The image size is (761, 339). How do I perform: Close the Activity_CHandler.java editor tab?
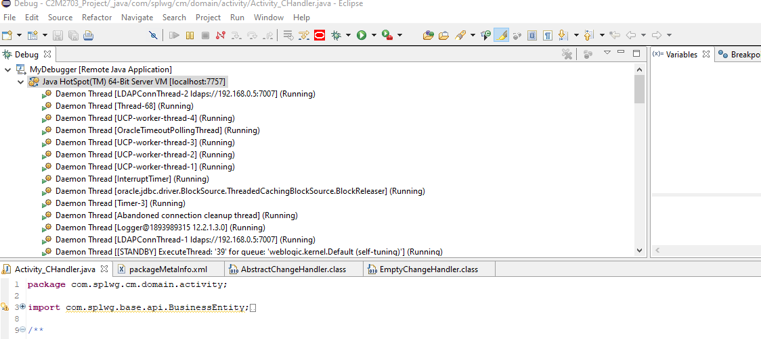(x=104, y=268)
